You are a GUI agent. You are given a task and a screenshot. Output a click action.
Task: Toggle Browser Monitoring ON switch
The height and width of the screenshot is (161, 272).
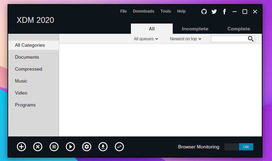pos(239,147)
